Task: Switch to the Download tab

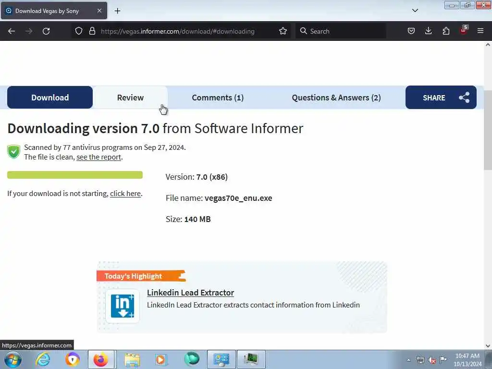Action: coord(50,97)
